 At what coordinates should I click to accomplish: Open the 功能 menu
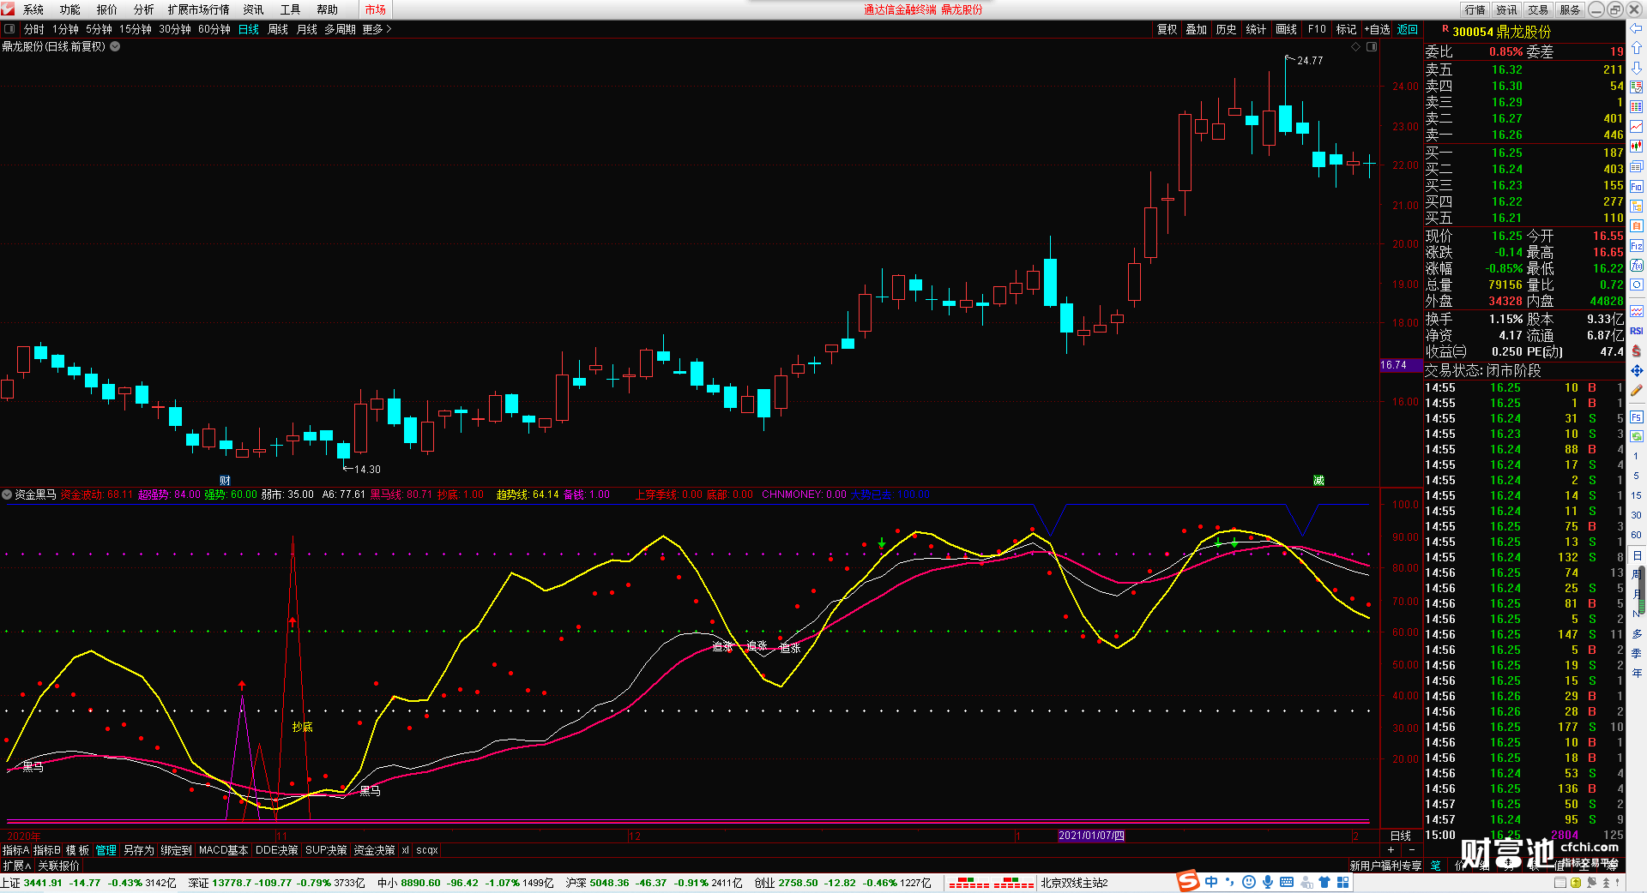tap(70, 9)
